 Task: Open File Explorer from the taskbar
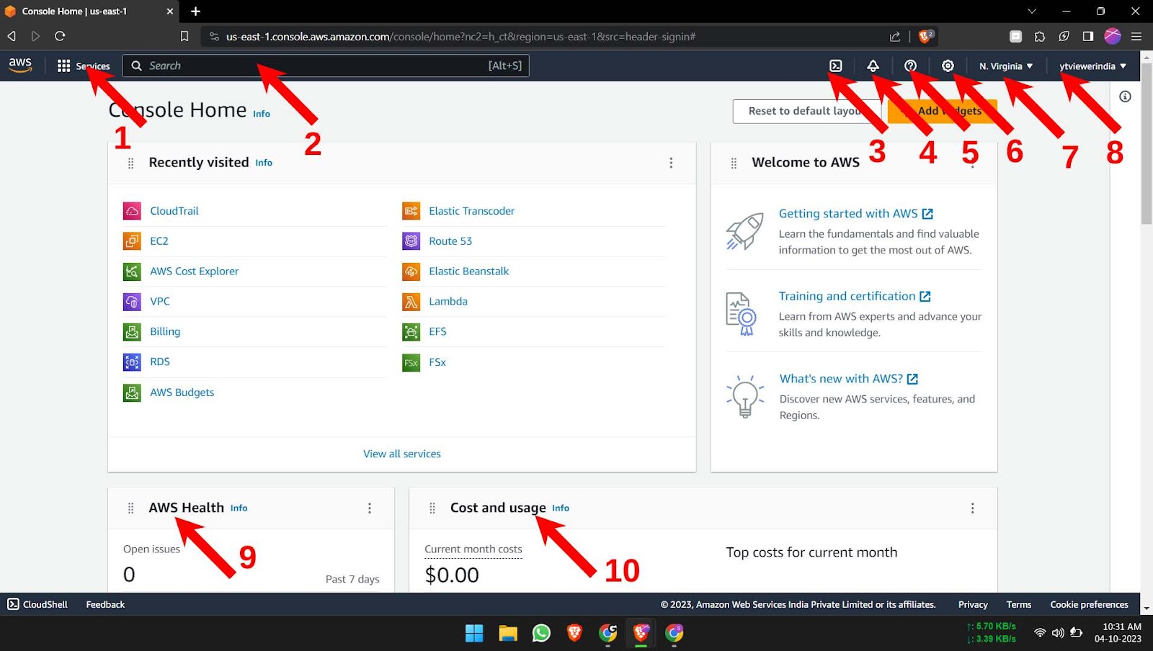[508, 633]
